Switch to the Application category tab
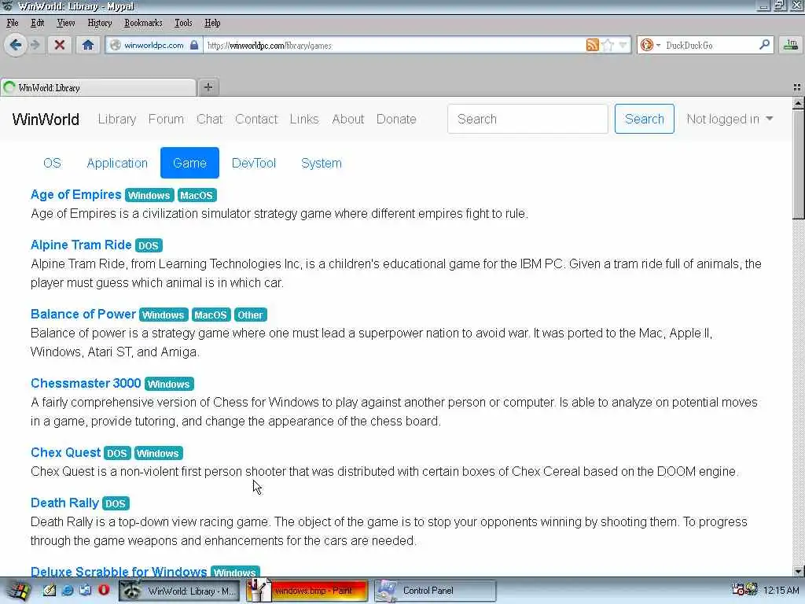The image size is (805, 604). coord(117,163)
